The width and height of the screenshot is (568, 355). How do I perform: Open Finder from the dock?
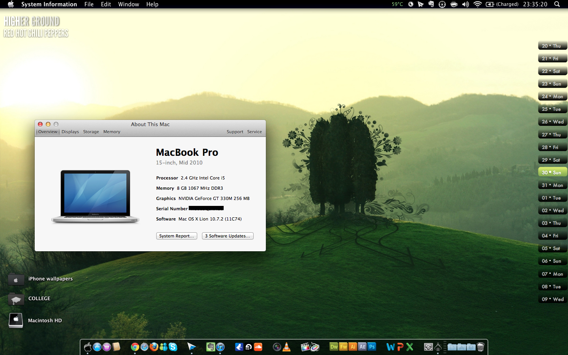coord(88,347)
